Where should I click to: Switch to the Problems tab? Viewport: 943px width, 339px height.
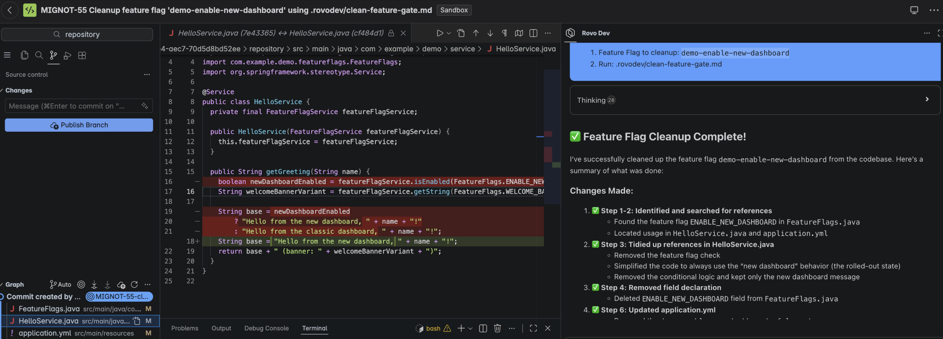coord(185,328)
